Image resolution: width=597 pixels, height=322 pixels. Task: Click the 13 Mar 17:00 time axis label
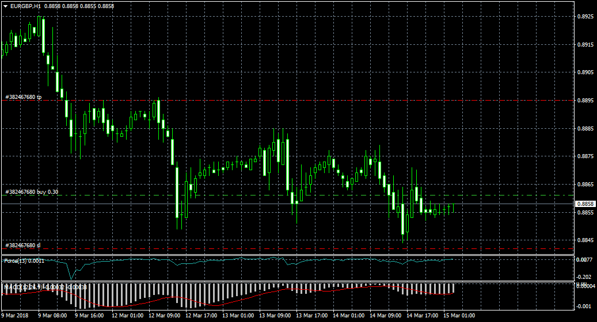(312, 316)
